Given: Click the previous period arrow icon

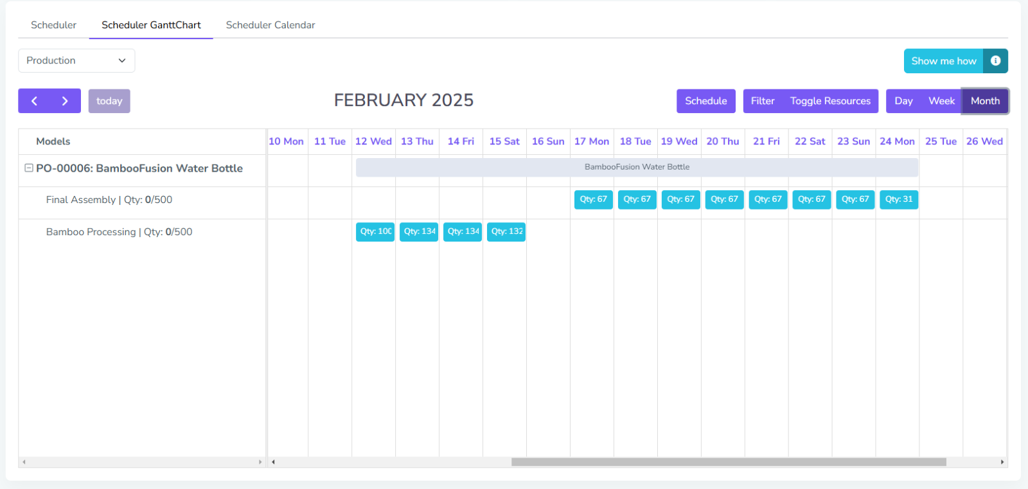Looking at the screenshot, I should tap(34, 101).
